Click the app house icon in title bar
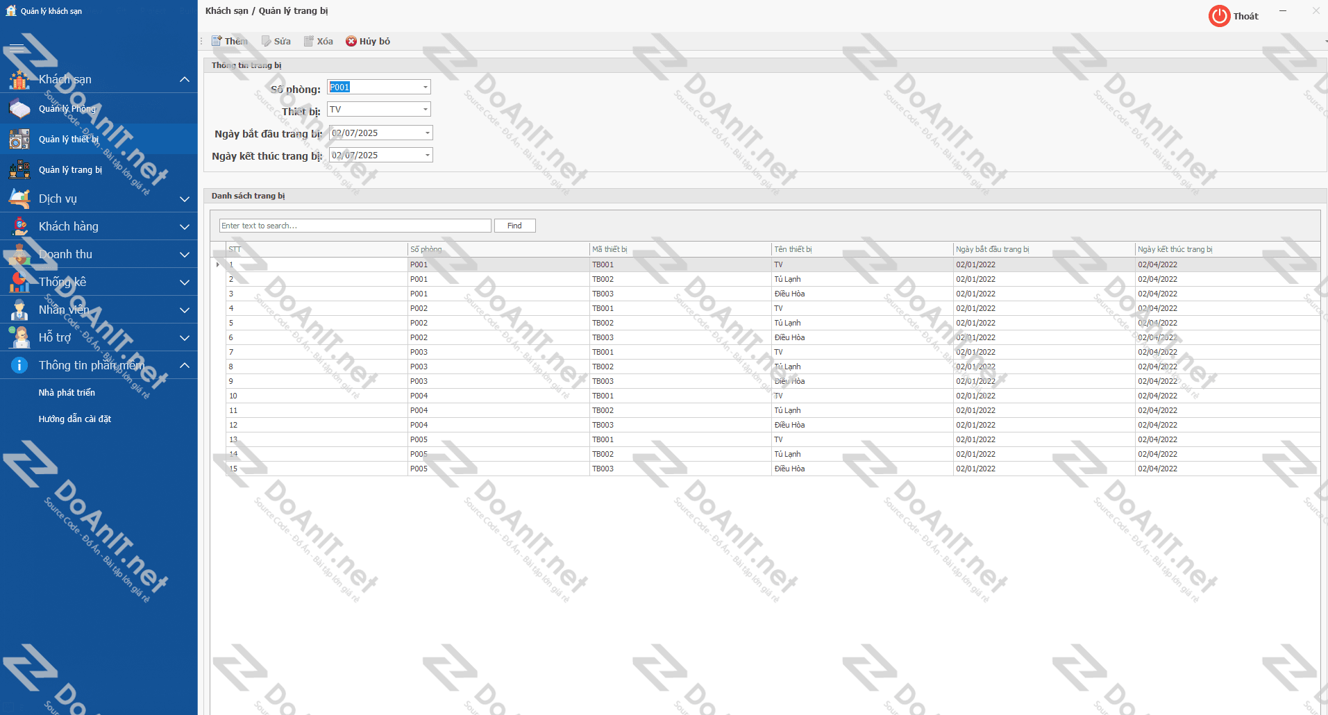This screenshot has width=1328, height=715. tap(11, 10)
